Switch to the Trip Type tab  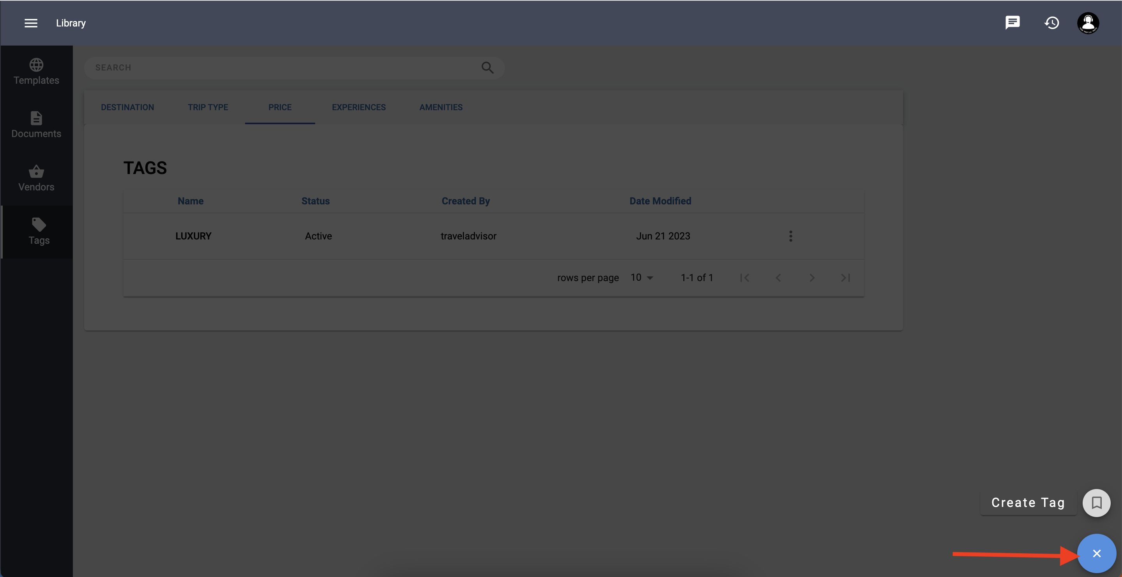(208, 107)
